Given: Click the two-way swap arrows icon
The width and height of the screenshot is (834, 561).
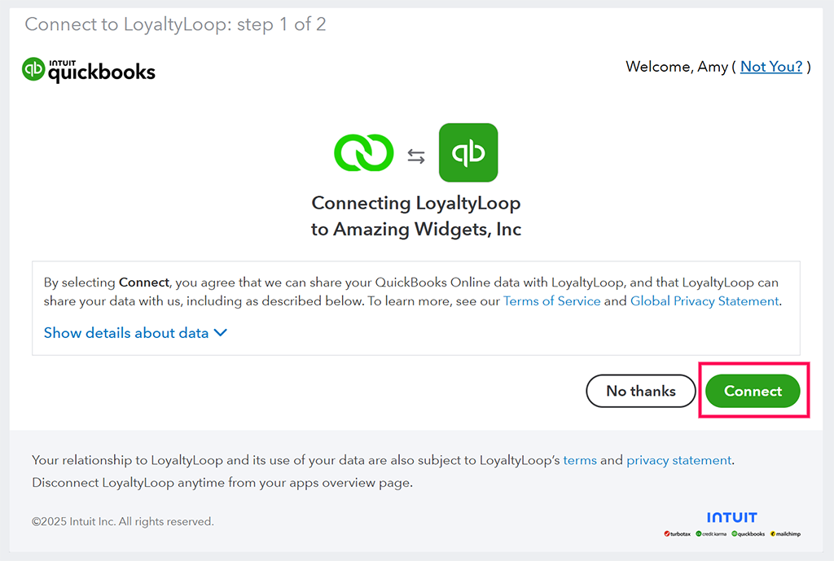Looking at the screenshot, I should coord(416,156).
